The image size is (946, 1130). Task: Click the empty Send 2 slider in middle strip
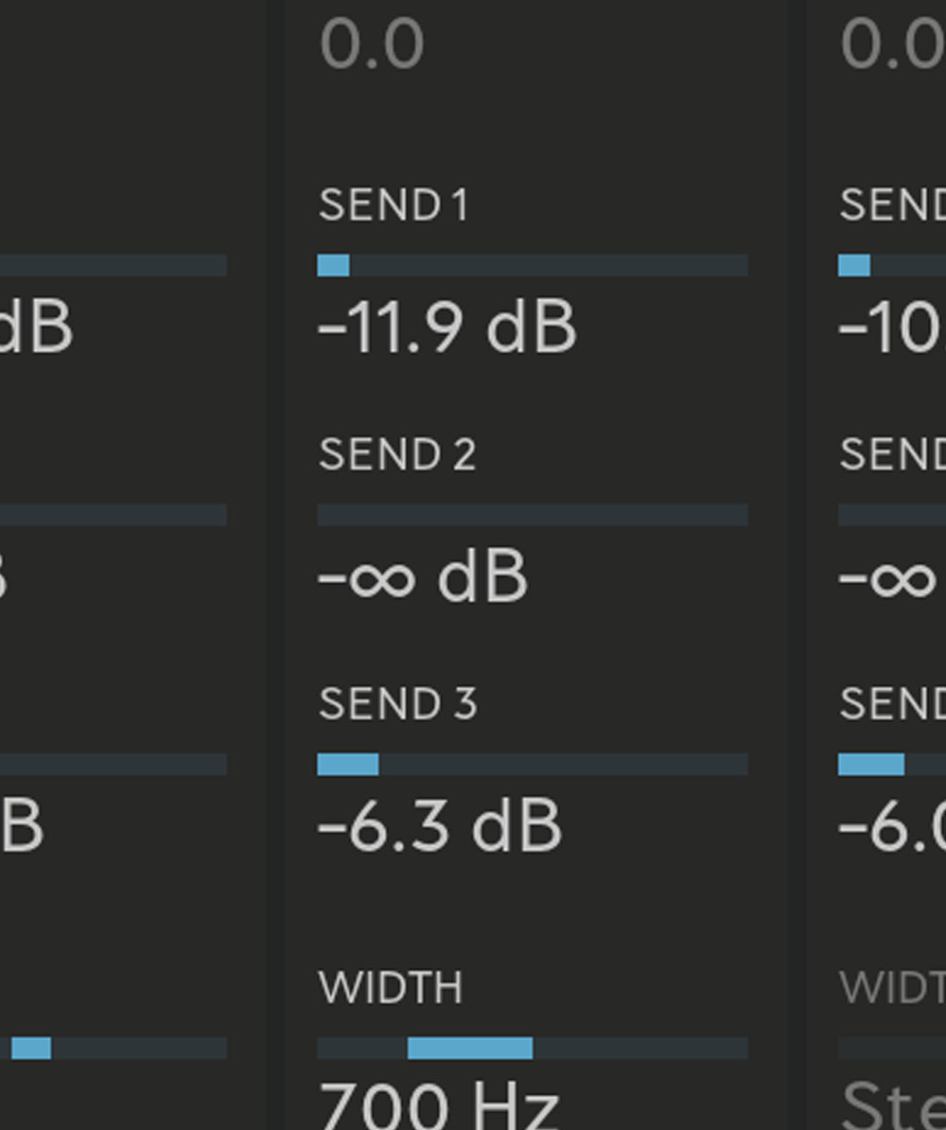[x=533, y=515]
